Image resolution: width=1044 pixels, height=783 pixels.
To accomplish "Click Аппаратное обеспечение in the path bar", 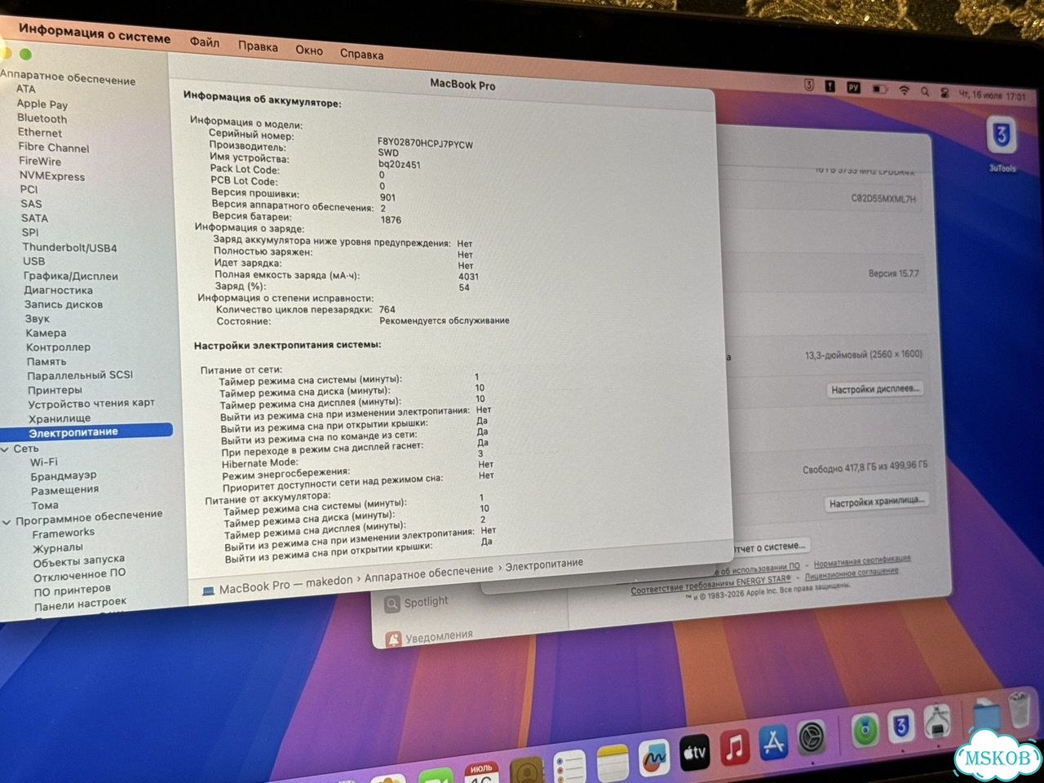I will pos(429,574).
